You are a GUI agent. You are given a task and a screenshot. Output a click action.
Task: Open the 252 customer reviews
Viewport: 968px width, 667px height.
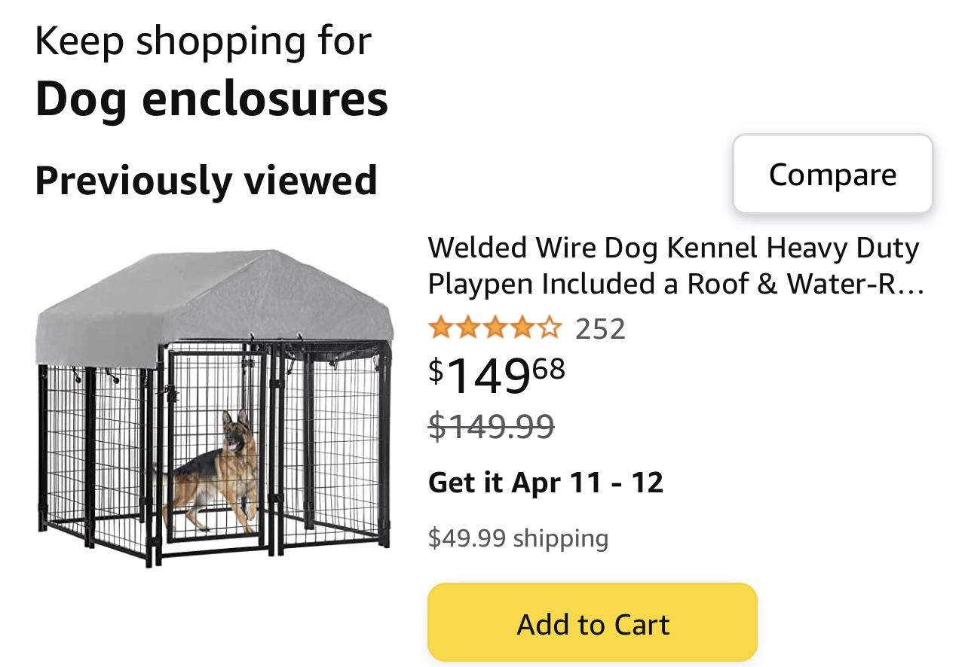click(x=599, y=327)
